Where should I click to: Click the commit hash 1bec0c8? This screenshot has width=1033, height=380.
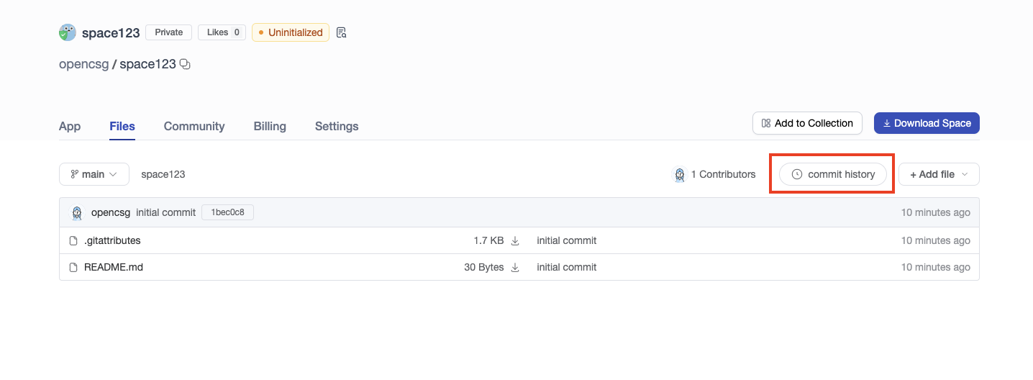click(227, 213)
